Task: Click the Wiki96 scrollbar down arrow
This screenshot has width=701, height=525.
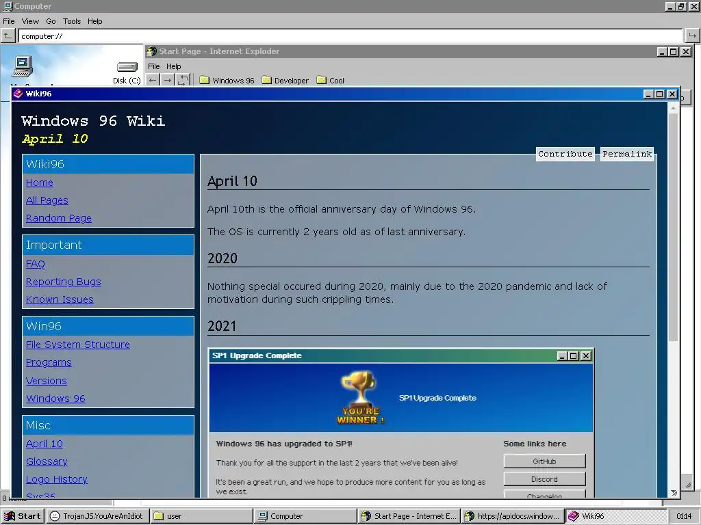Action: 674,492
